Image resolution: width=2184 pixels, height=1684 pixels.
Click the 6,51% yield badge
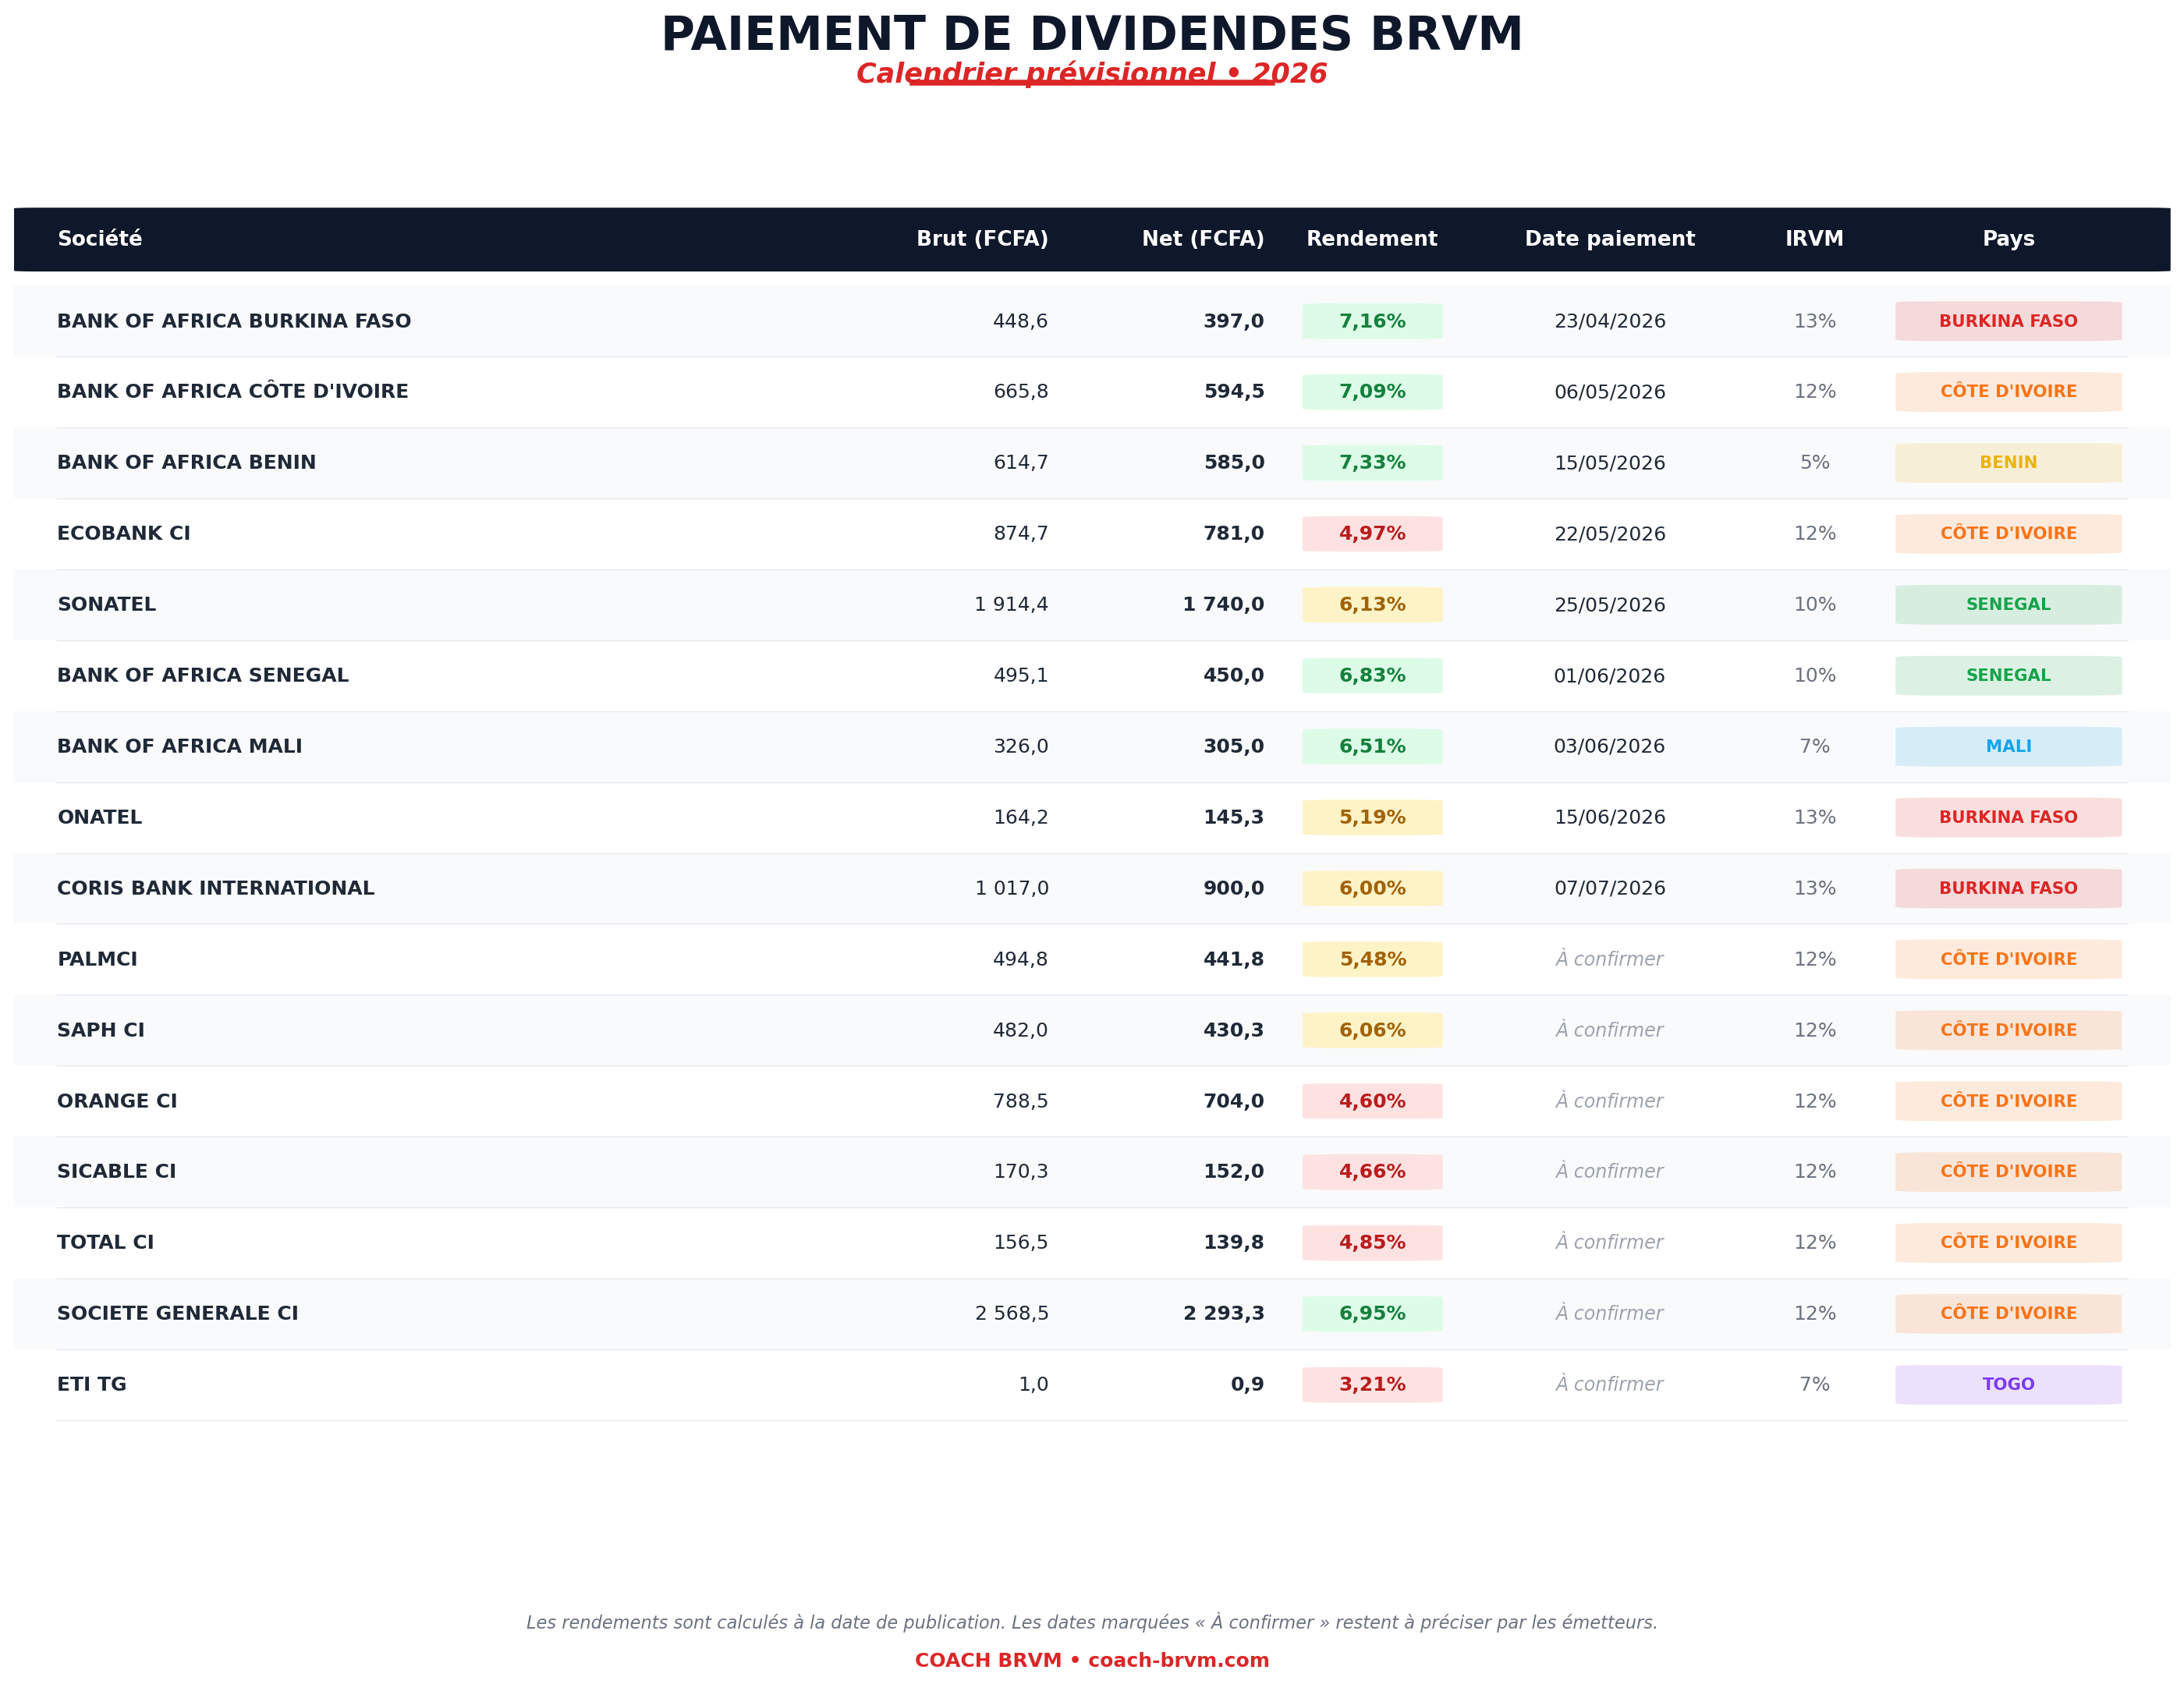click(x=1372, y=747)
